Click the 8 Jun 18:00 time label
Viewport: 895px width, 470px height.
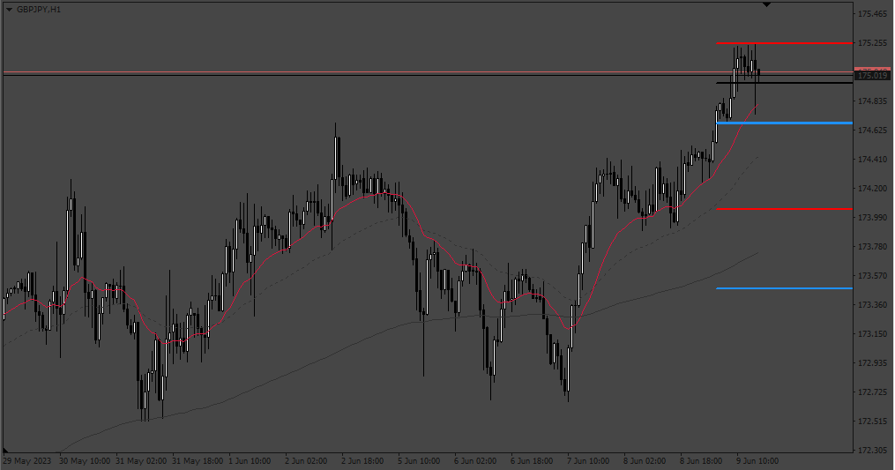pyautogui.click(x=701, y=461)
